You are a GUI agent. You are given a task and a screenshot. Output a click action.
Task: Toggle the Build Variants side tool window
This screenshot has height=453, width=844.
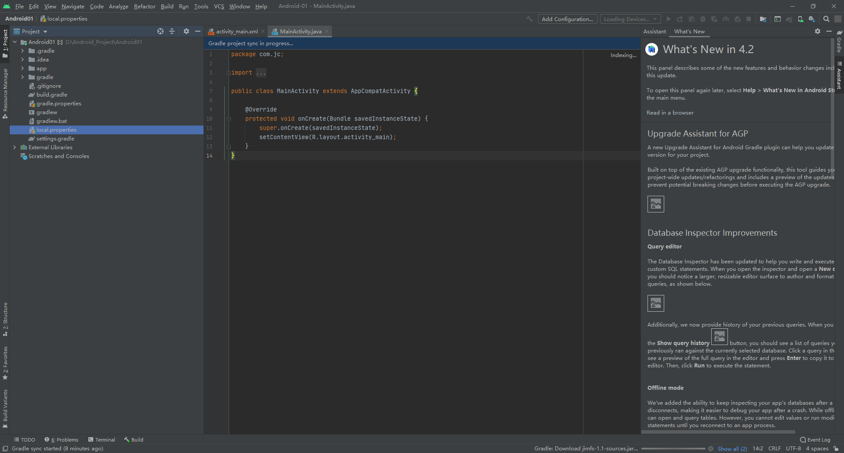tap(5, 409)
